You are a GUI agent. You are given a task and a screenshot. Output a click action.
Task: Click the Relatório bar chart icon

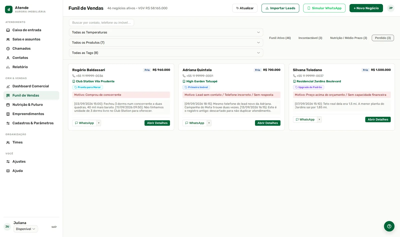coord(8,67)
